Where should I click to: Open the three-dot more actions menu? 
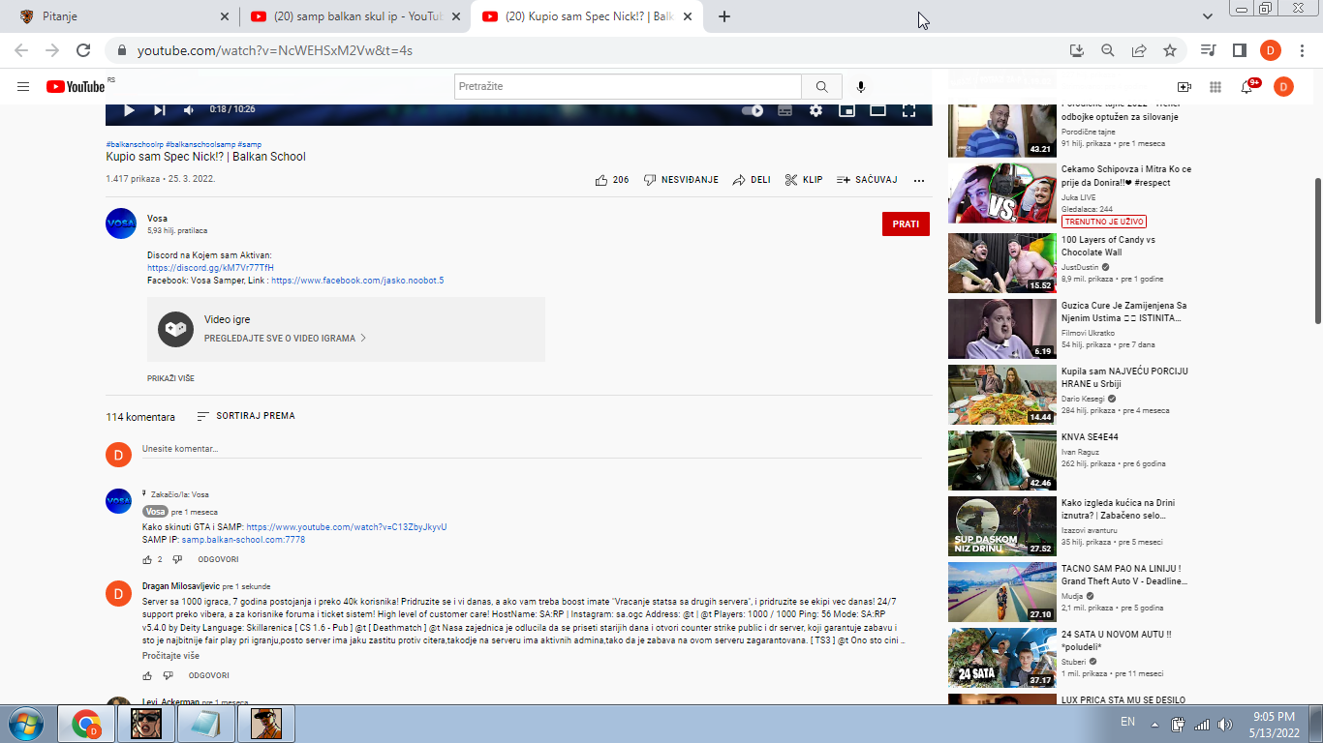pos(919,180)
